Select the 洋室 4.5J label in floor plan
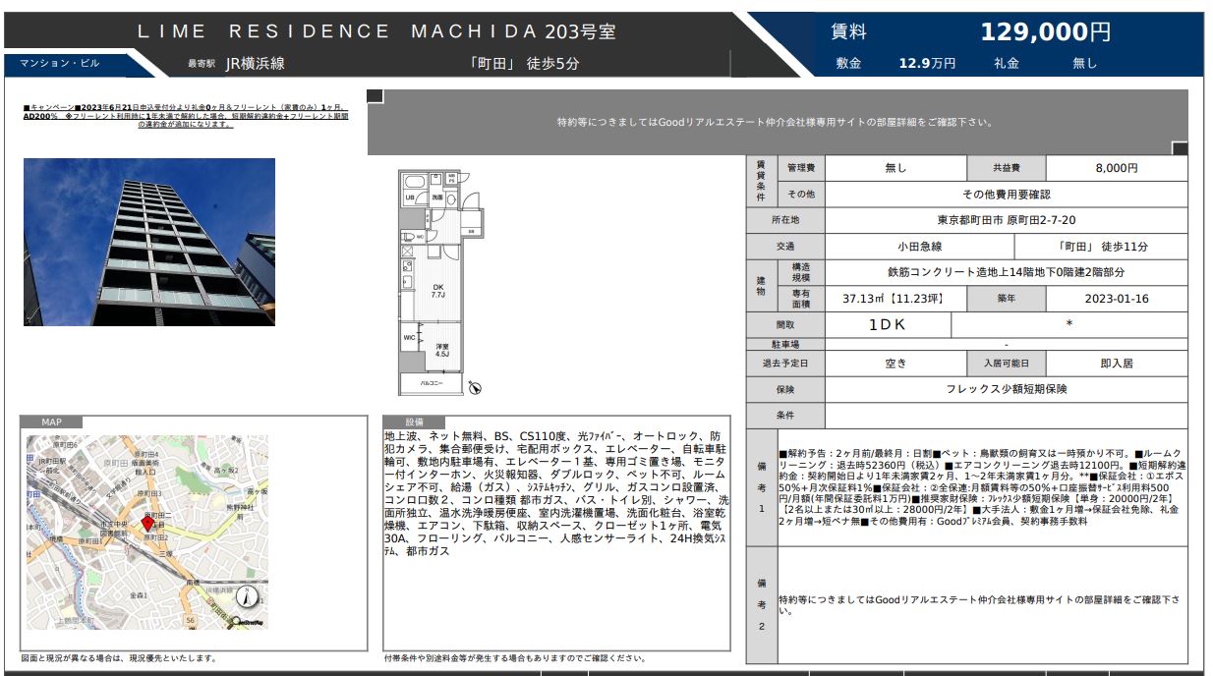1213x676 pixels. [x=441, y=351]
